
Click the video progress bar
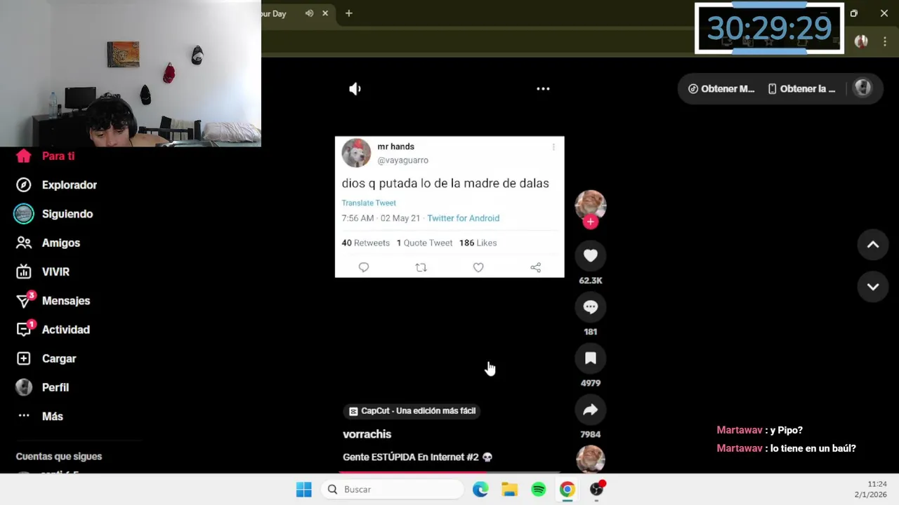point(449,472)
